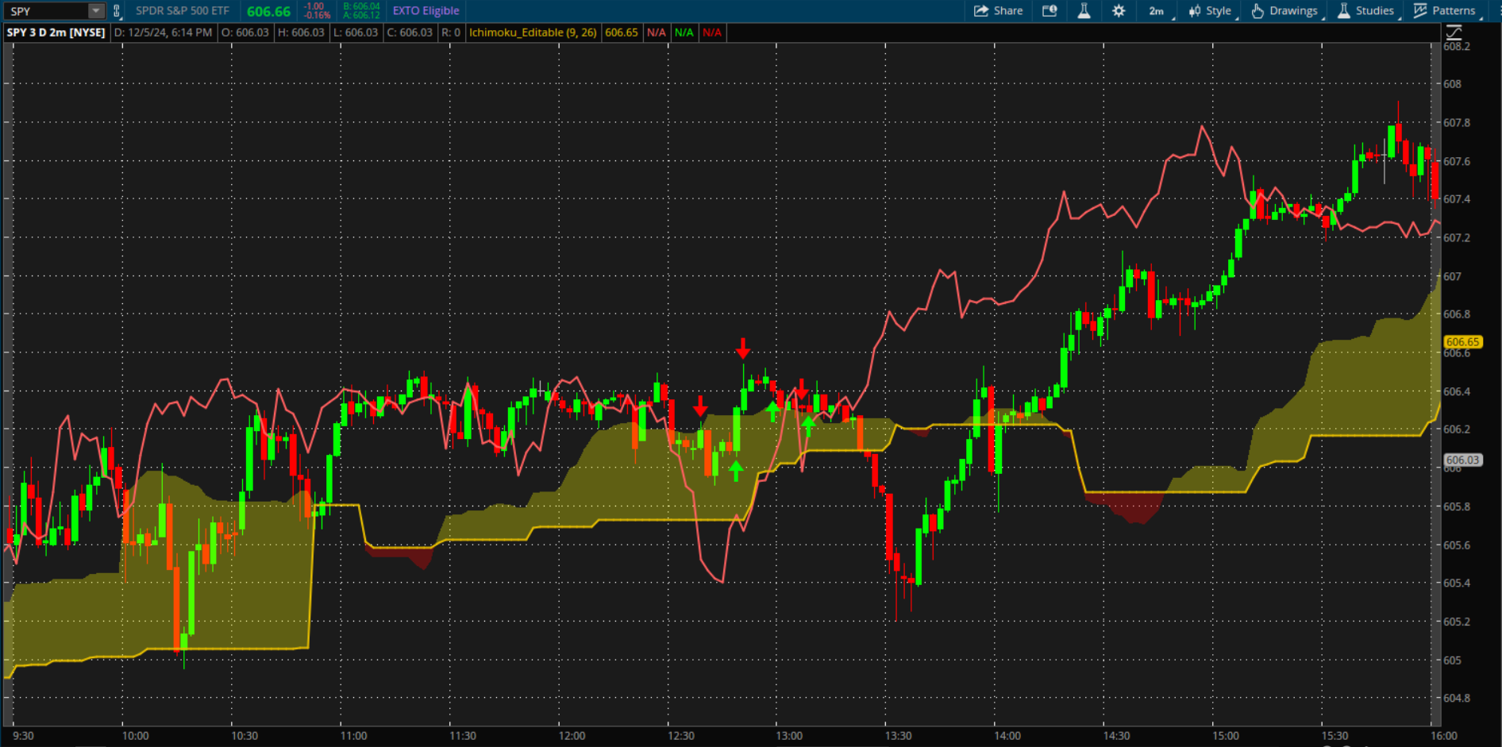Viewport: 1502px width, 747px height.
Task: Click the EXTO Eligible label
Action: pyautogui.click(x=426, y=11)
